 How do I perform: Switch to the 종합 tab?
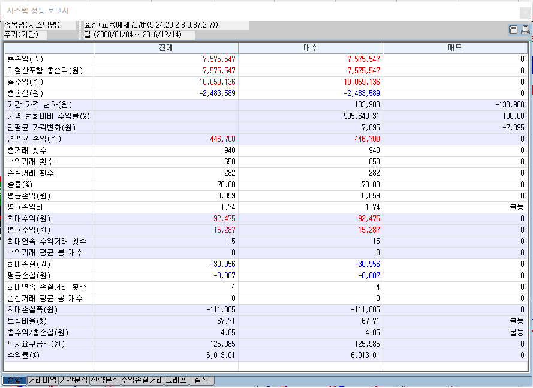click(14, 380)
